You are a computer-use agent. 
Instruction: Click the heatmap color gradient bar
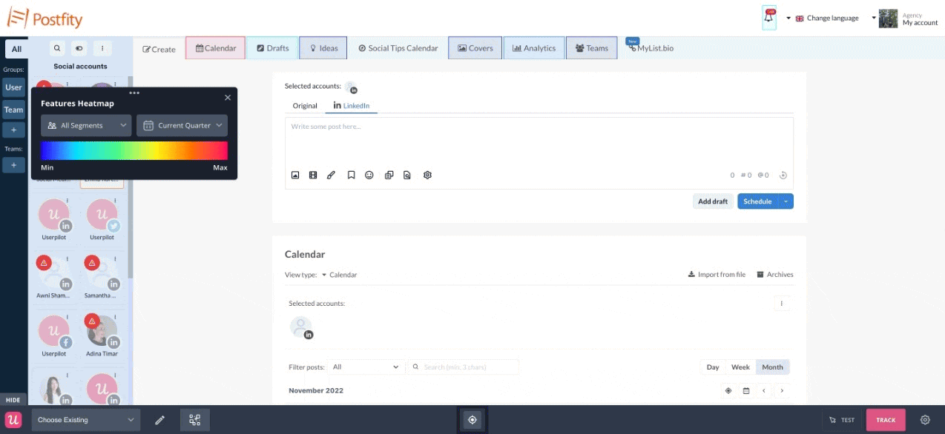[x=134, y=150]
